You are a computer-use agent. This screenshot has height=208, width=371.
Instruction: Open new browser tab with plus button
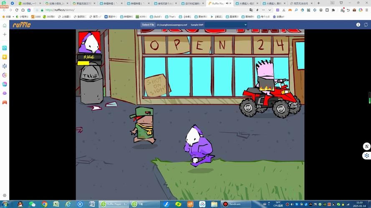click(318, 3)
